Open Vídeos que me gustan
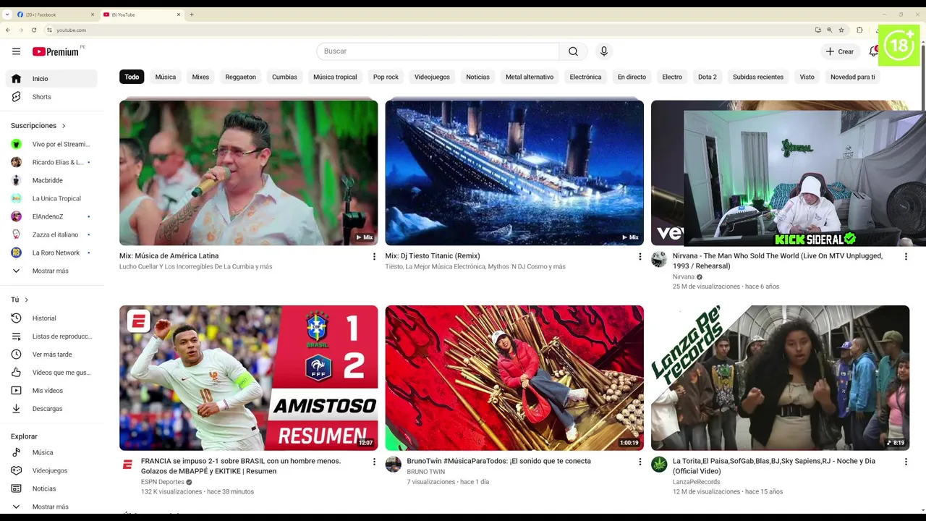This screenshot has height=521, width=926. (x=51, y=373)
